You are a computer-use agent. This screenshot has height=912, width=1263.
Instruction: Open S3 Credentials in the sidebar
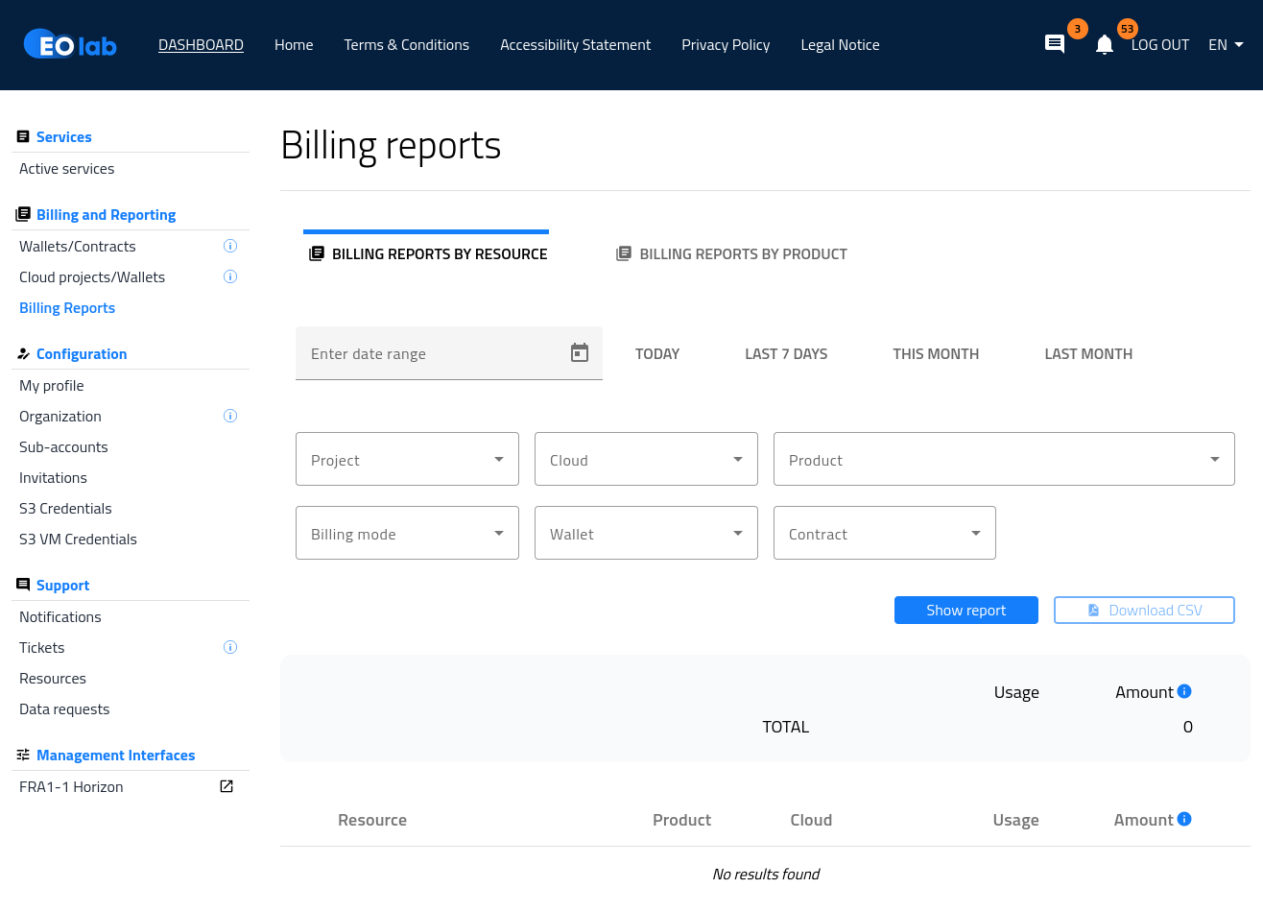[65, 509]
